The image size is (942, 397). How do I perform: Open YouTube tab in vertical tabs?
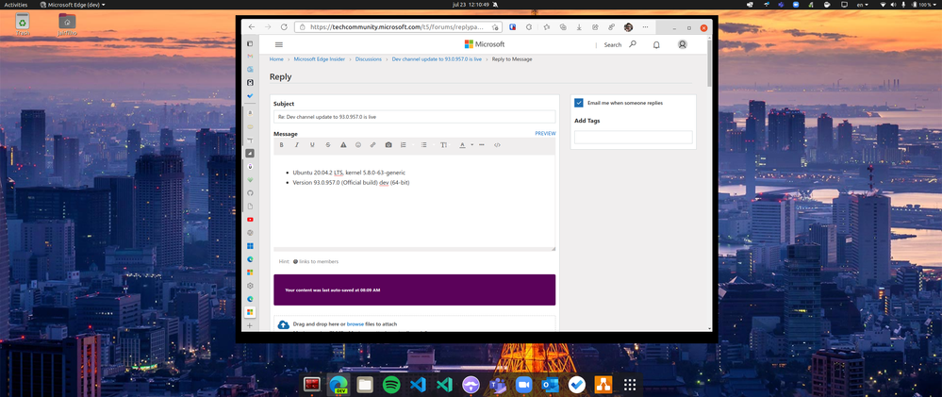251,219
